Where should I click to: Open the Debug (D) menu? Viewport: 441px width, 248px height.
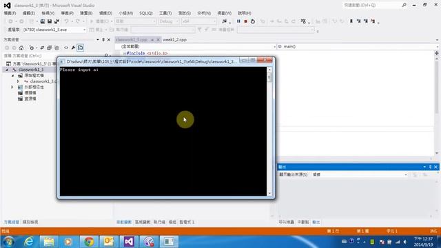pyautogui.click(x=105, y=13)
